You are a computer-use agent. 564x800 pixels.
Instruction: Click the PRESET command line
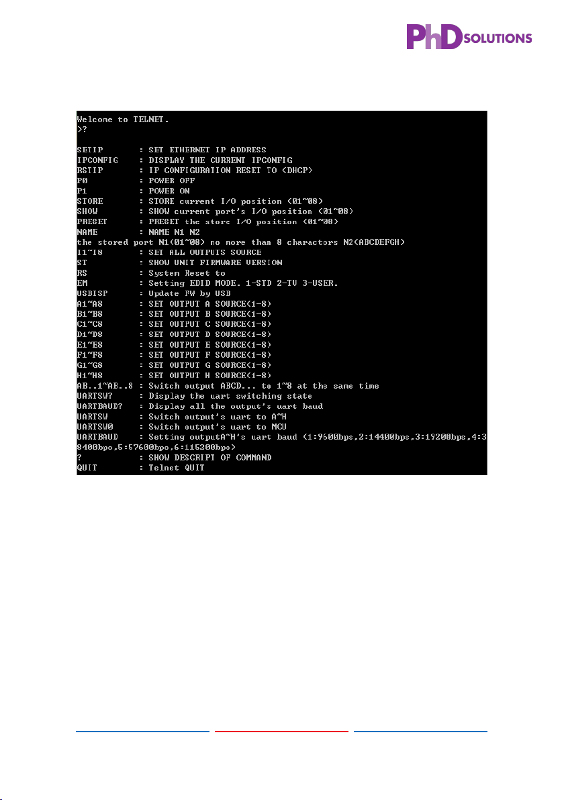pos(207,221)
